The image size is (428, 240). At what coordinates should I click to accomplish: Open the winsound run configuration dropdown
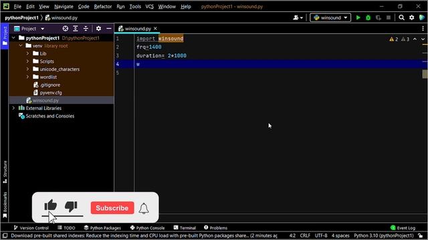pos(330,18)
